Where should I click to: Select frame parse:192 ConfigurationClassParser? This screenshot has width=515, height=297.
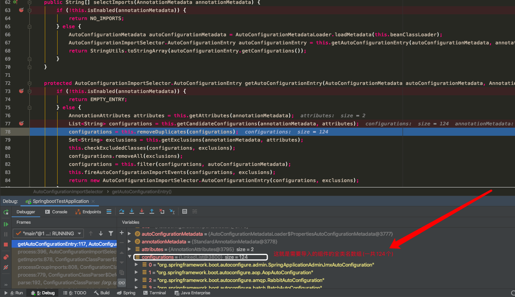pyautogui.click(x=64, y=282)
